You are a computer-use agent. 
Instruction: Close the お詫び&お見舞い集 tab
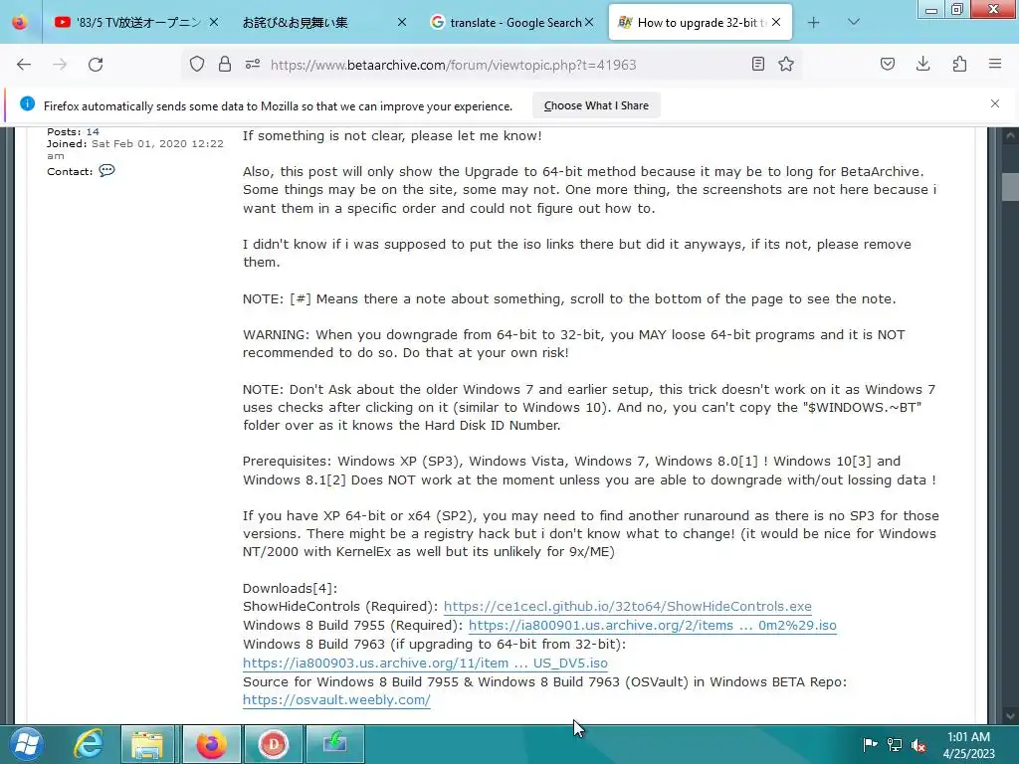(x=402, y=23)
